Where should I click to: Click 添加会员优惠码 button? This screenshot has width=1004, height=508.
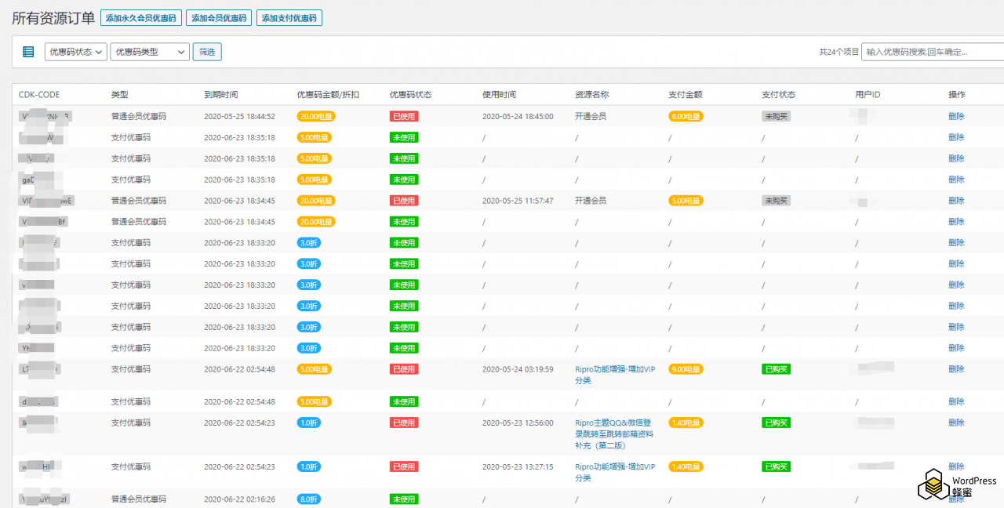coord(219,18)
